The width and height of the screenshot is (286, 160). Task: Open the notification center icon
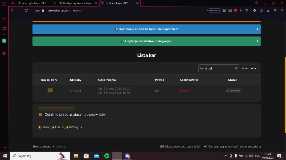[279, 156]
